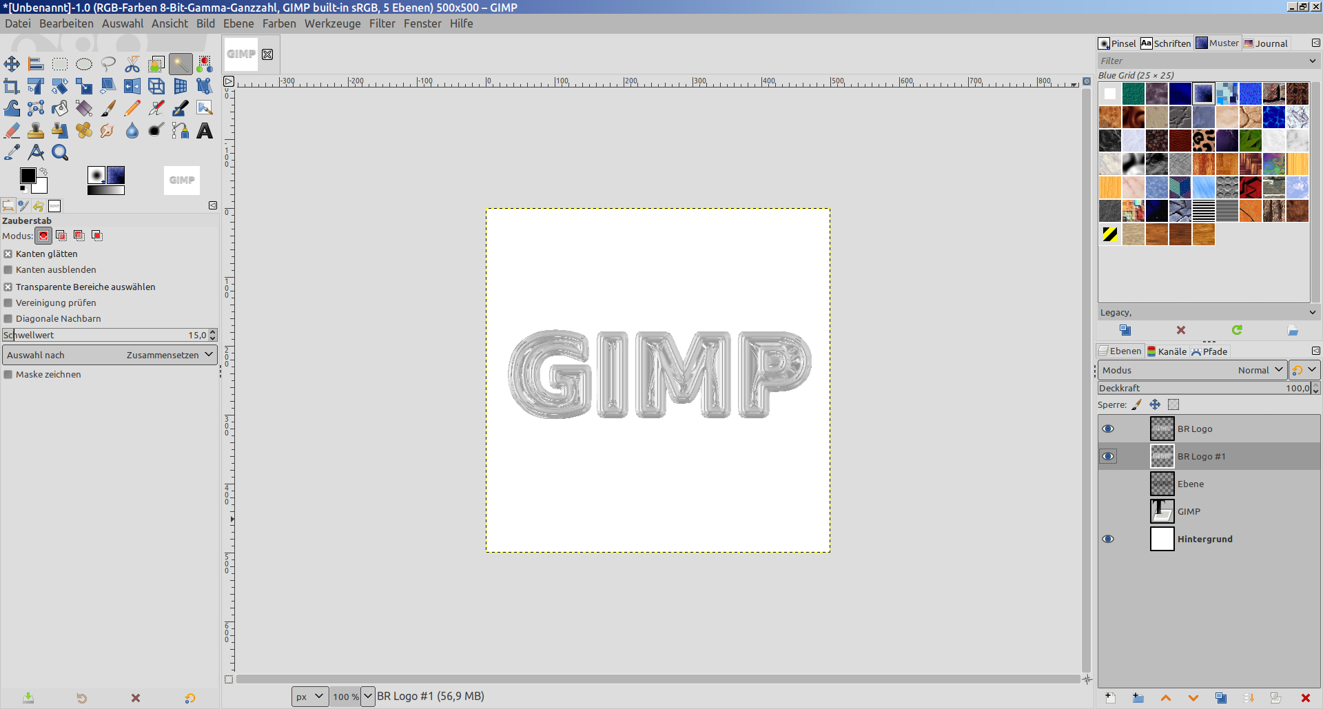Choose the Clone stamp tool
Screen dimensions: 1323x709
(x=36, y=130)
